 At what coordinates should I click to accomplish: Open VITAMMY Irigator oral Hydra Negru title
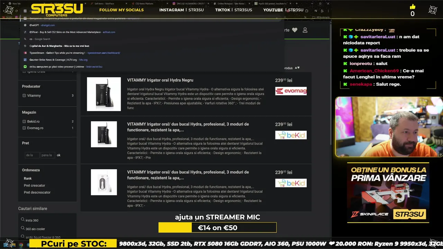(160, 80)
